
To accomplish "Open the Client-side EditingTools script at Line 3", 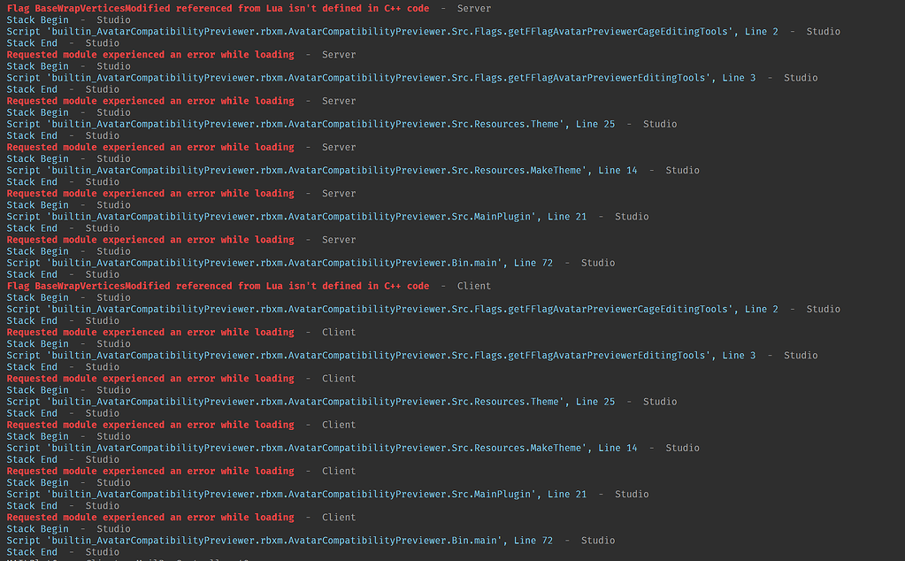I will coord(380,355).
